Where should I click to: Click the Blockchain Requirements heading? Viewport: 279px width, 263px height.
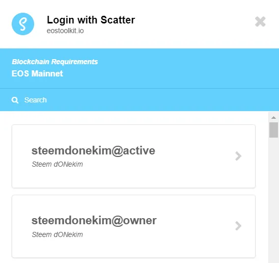(x=55, y=62)
